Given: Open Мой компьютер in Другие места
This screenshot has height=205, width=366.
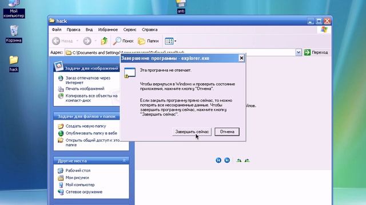Looking at the screenshot, I should click(x=80, y=184).
